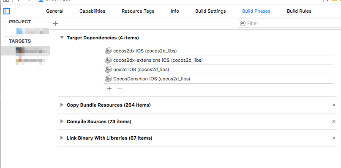Click the cocos2dx-extensions library icon

[108, 60]
